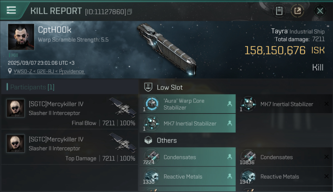Copy the kill report ID icon
The image size is (333, 192).
pyautogui.click(x=130, y=12)
